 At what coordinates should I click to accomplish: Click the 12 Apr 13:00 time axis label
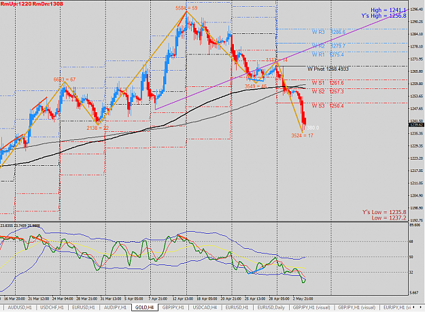click(183, 298)
